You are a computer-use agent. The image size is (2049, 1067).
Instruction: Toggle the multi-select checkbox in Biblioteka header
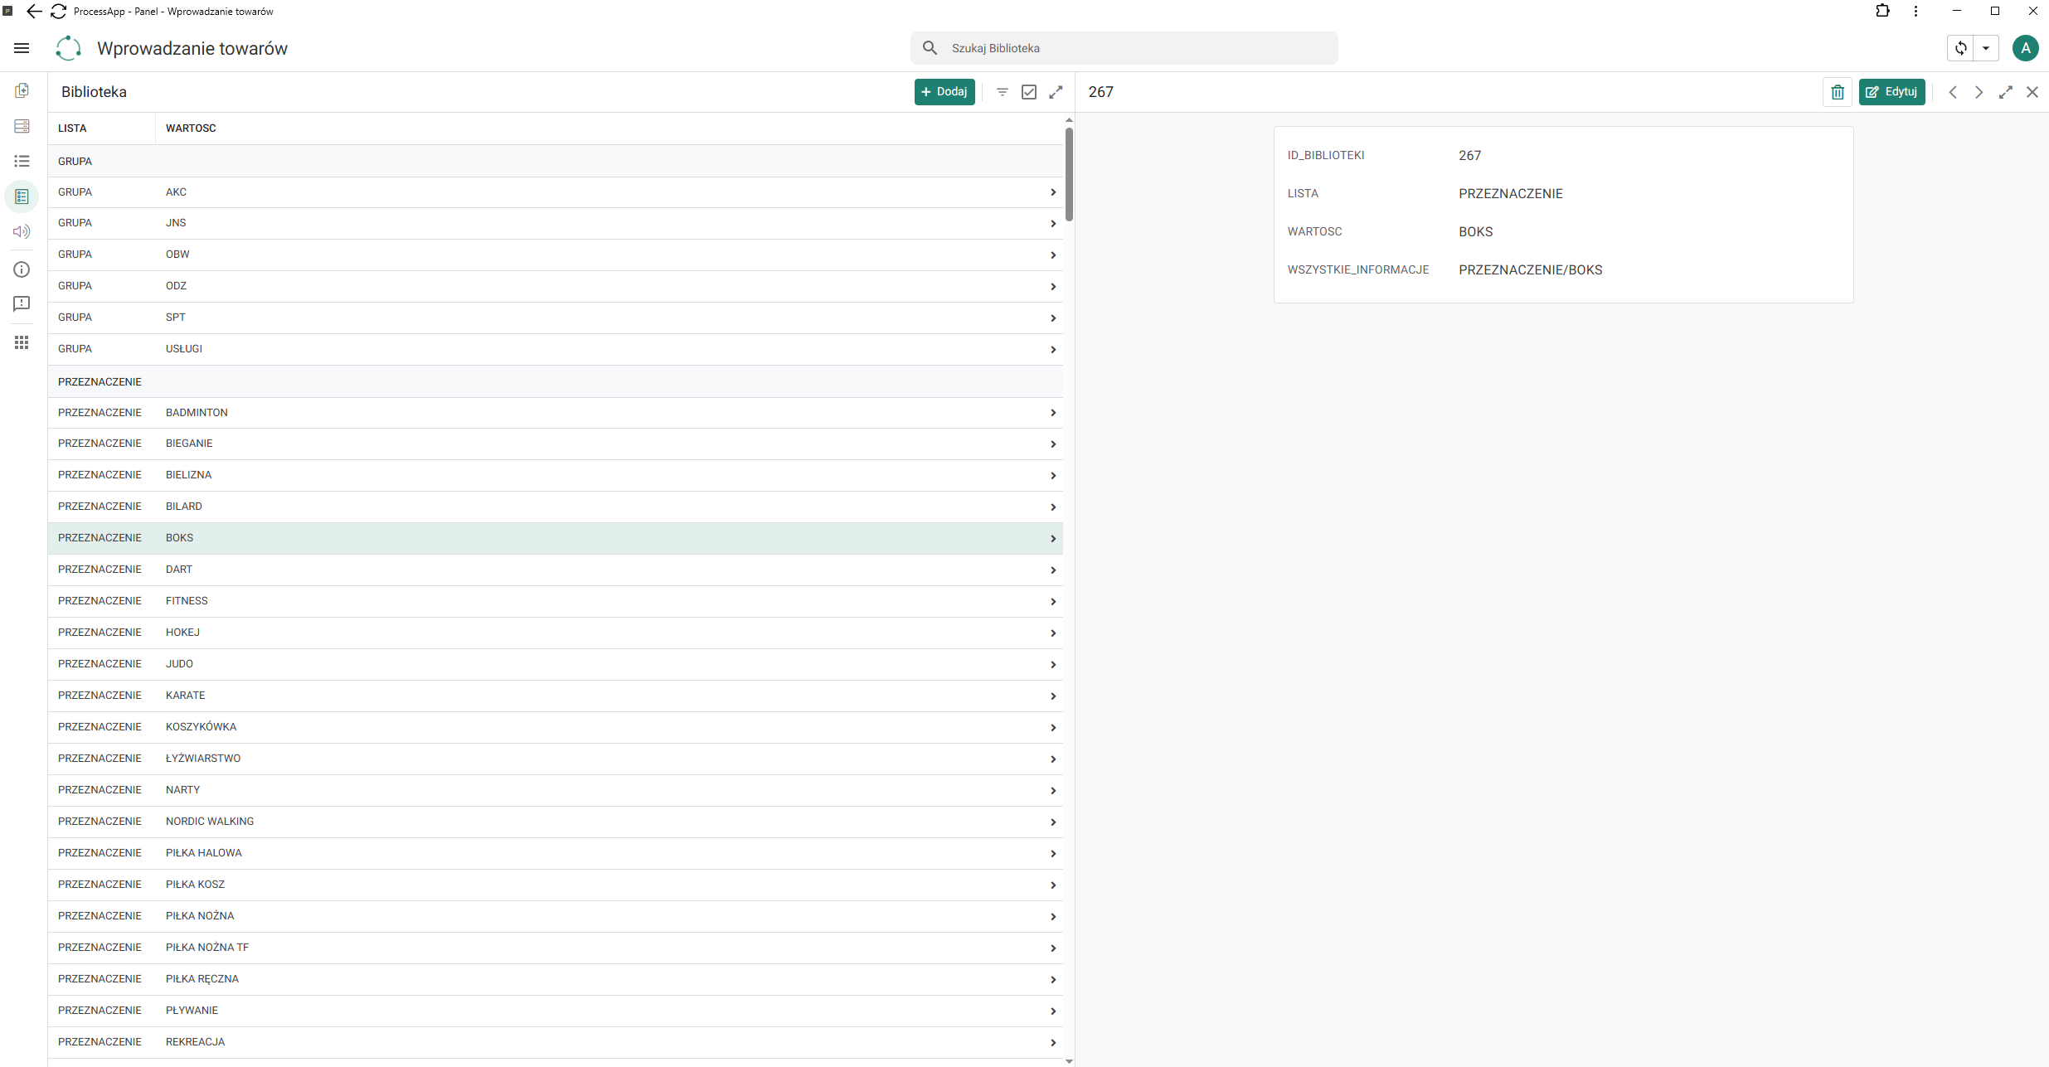(1029, 92)
